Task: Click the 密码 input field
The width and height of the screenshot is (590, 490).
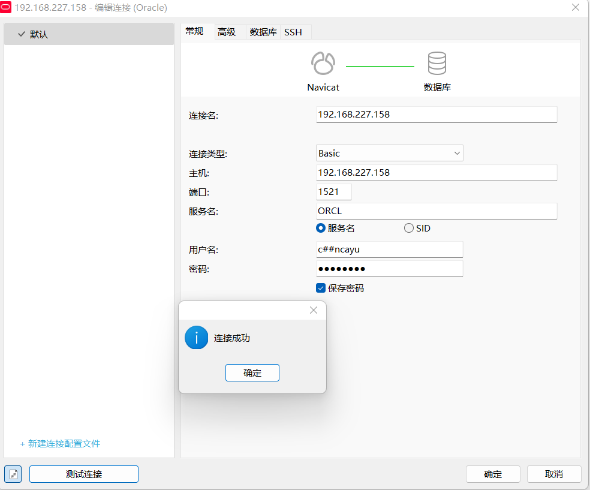Action: pos(389,268)
